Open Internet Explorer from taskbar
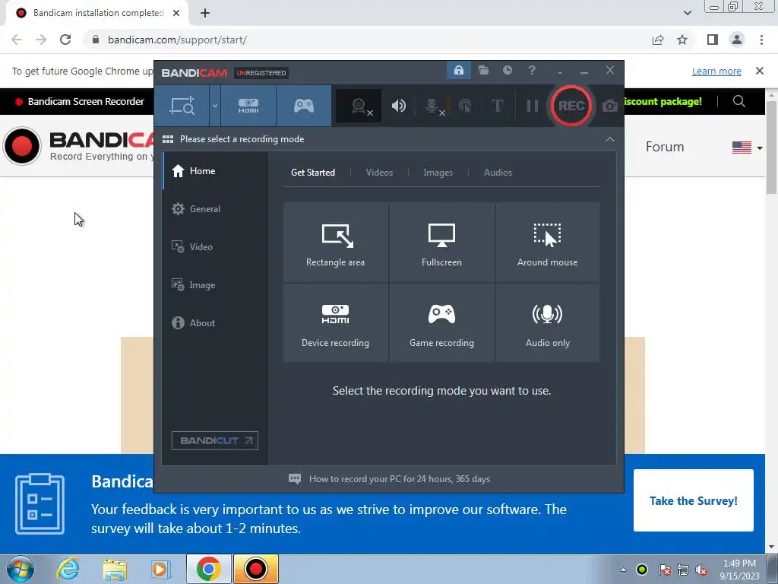 click(x=68, y=569)
